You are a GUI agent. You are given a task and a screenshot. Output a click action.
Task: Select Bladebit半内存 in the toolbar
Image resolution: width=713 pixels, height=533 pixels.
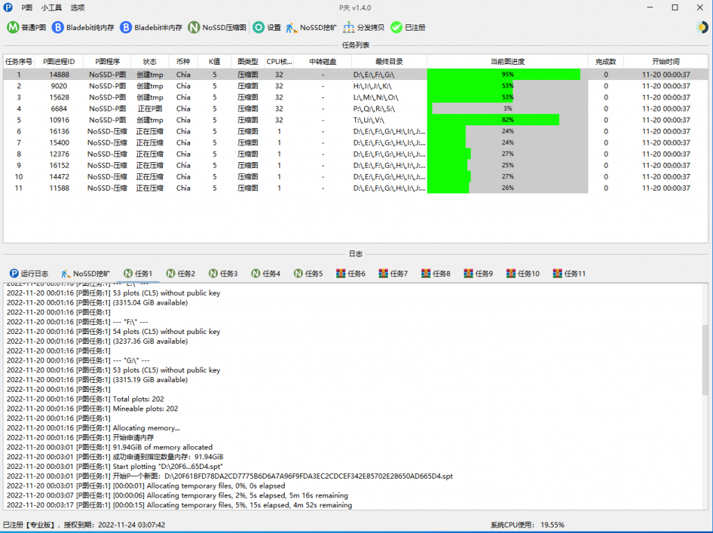pos(126,28)
